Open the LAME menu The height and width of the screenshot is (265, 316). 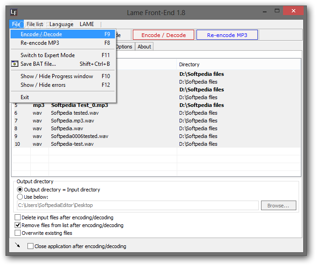point(87,24)
